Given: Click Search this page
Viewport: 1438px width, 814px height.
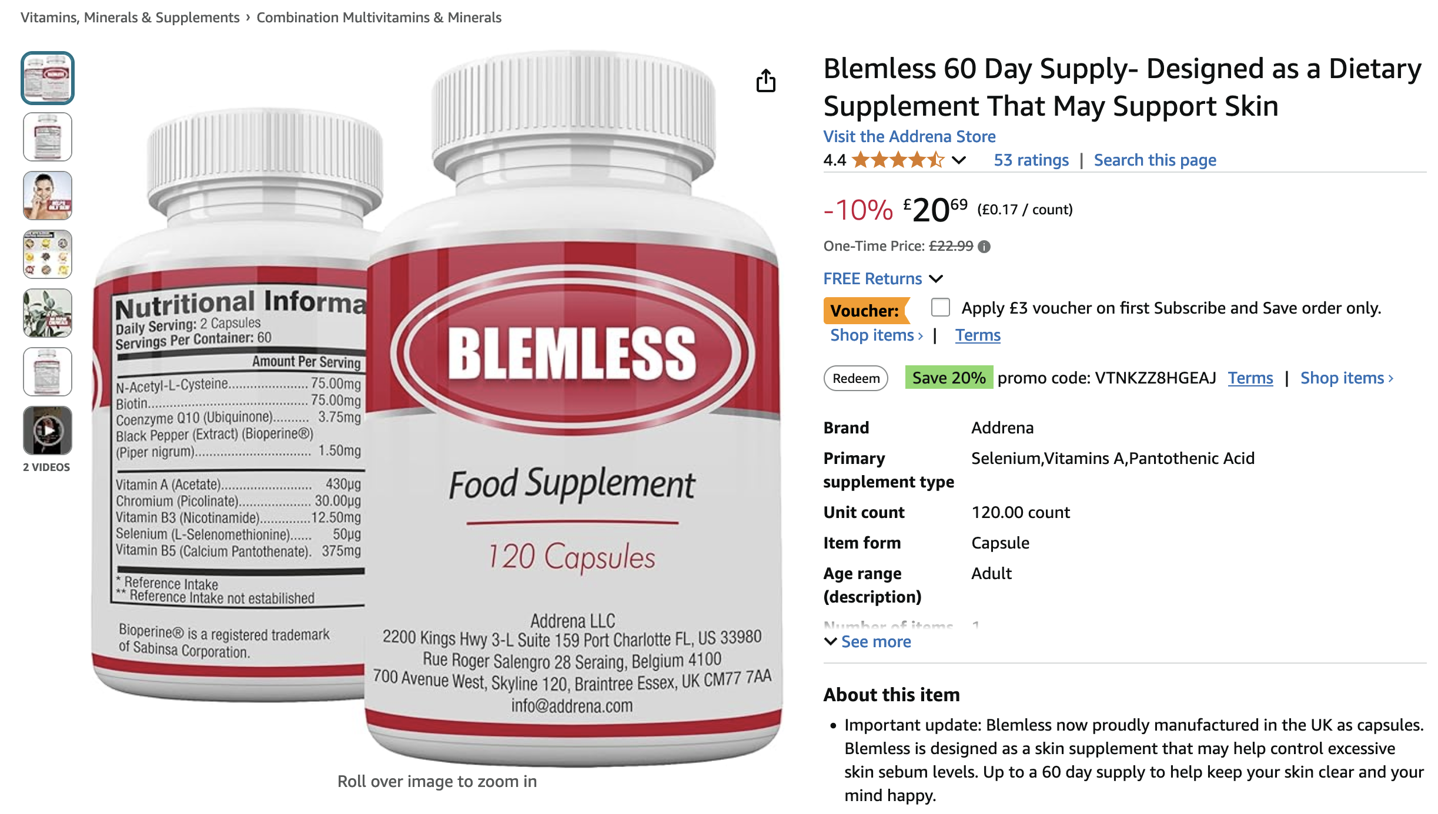Looking at the screenshot, I should tap(1155, 160).
